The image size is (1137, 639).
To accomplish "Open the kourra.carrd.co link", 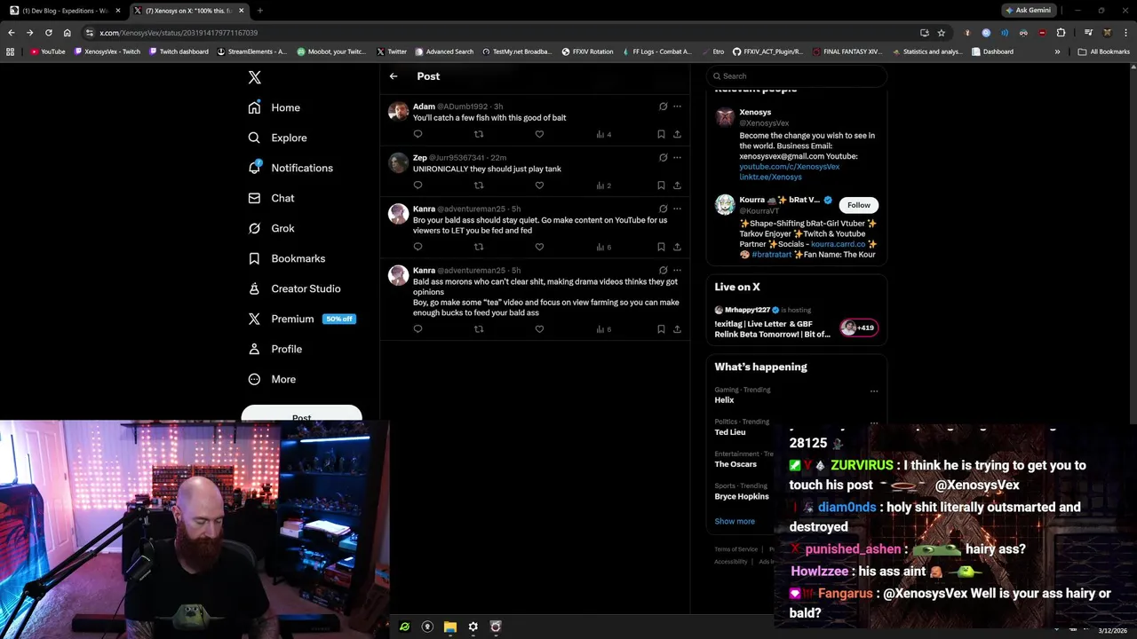I will click(838, 244).
